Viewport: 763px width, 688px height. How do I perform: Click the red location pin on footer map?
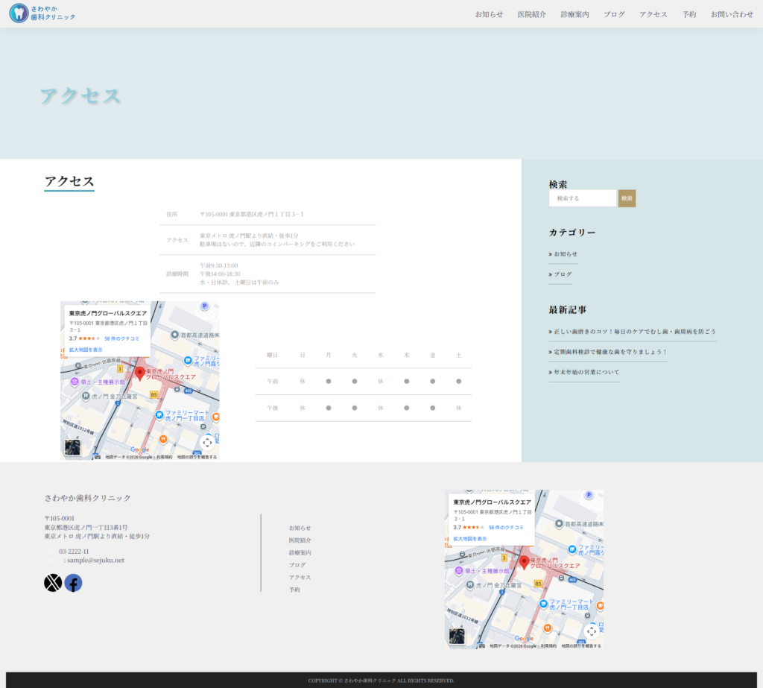tap(524, 562)
